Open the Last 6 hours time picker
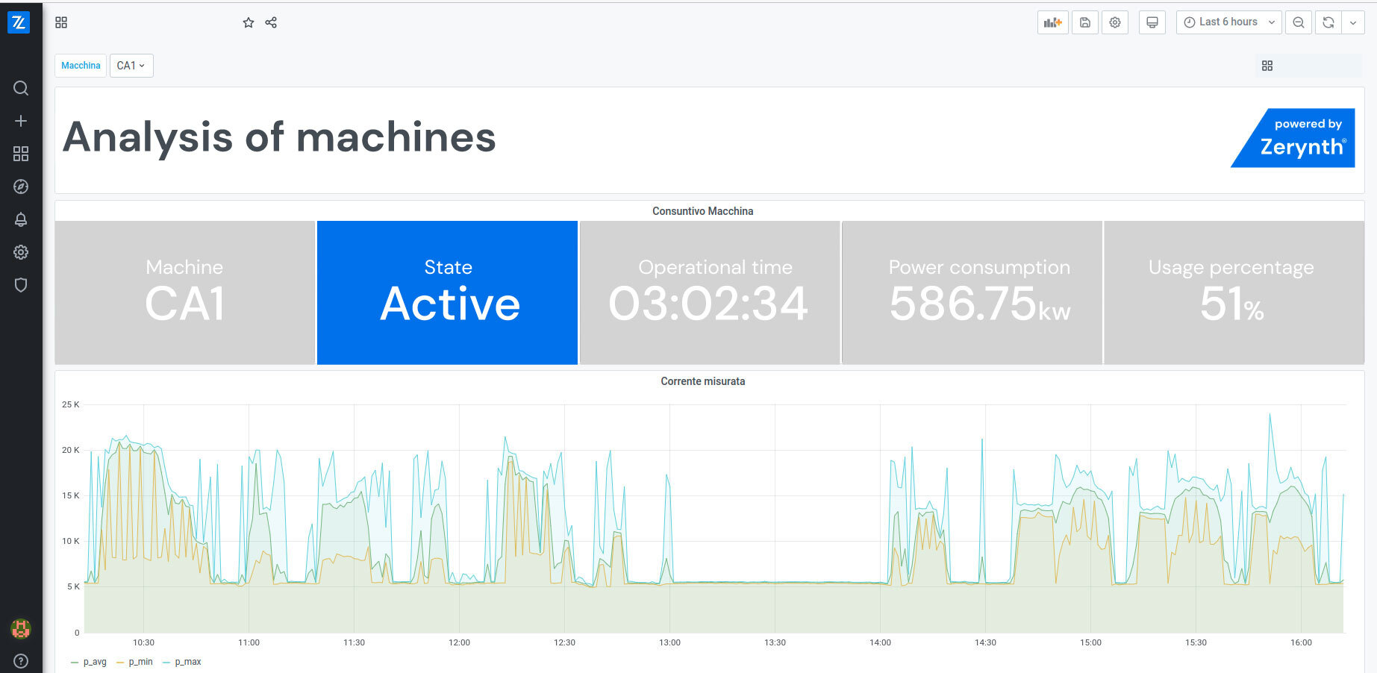 1227,22
